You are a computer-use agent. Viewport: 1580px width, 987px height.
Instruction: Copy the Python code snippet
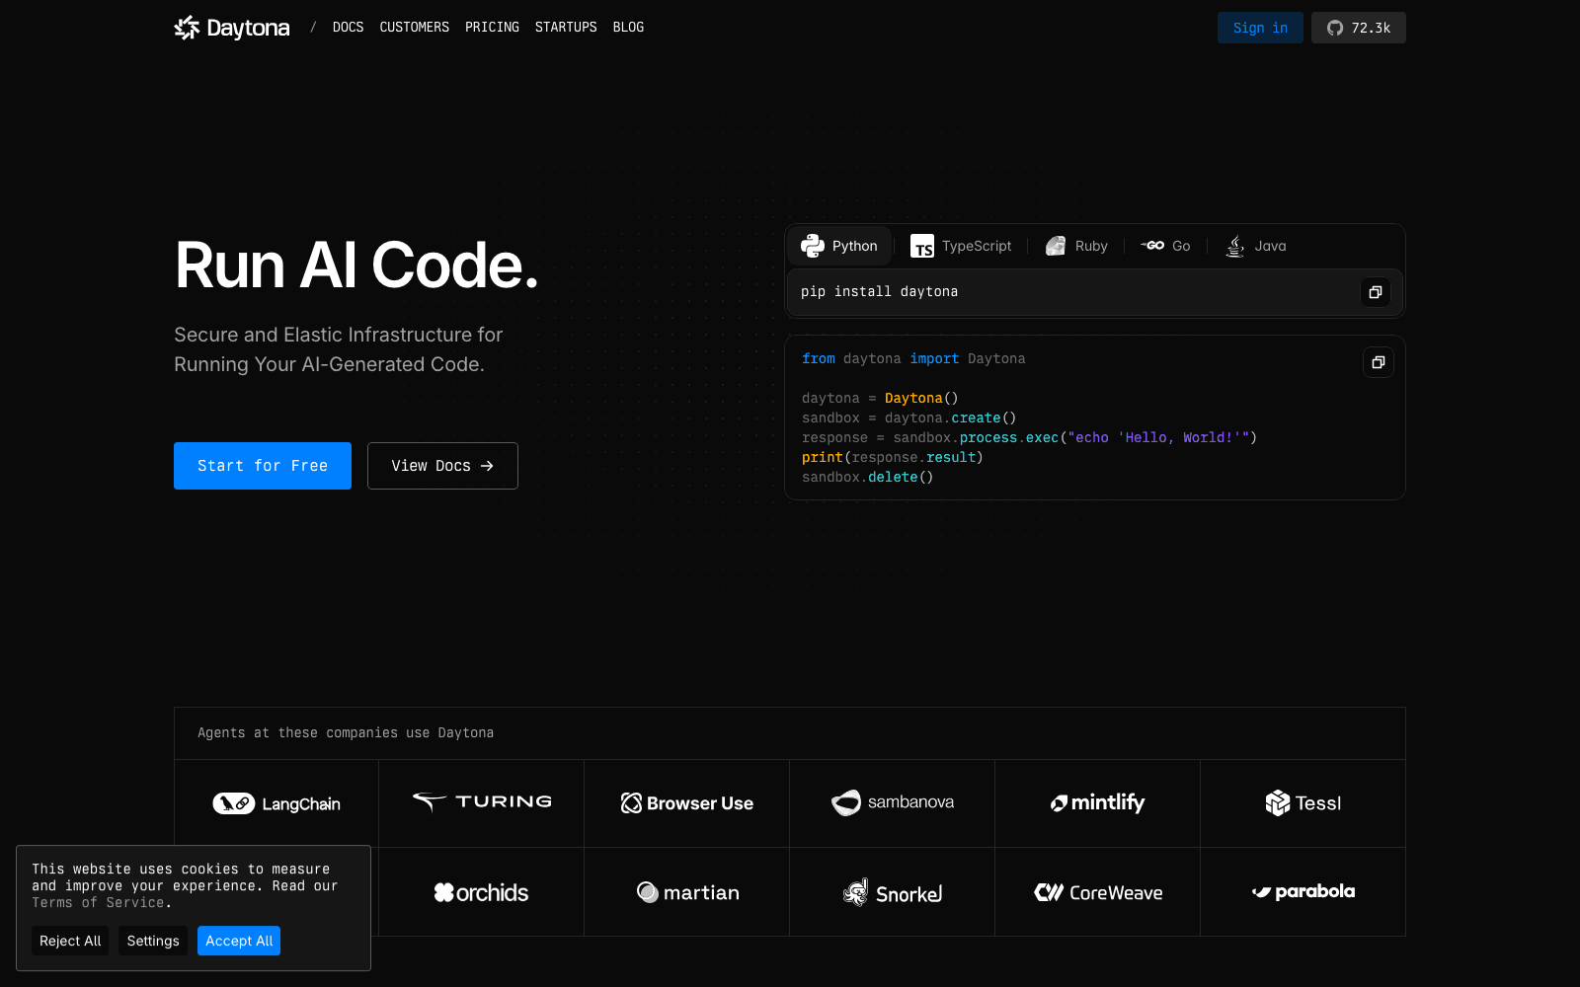[x=1379, y=362]
